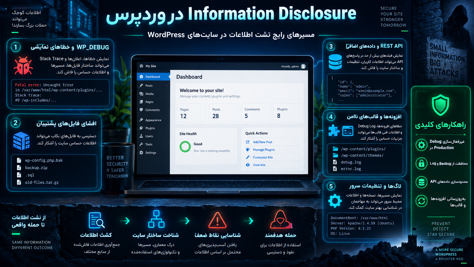Click the gear icon in server settings panel
The height and width of the screenshot is (267, 474).
(335, 201)
